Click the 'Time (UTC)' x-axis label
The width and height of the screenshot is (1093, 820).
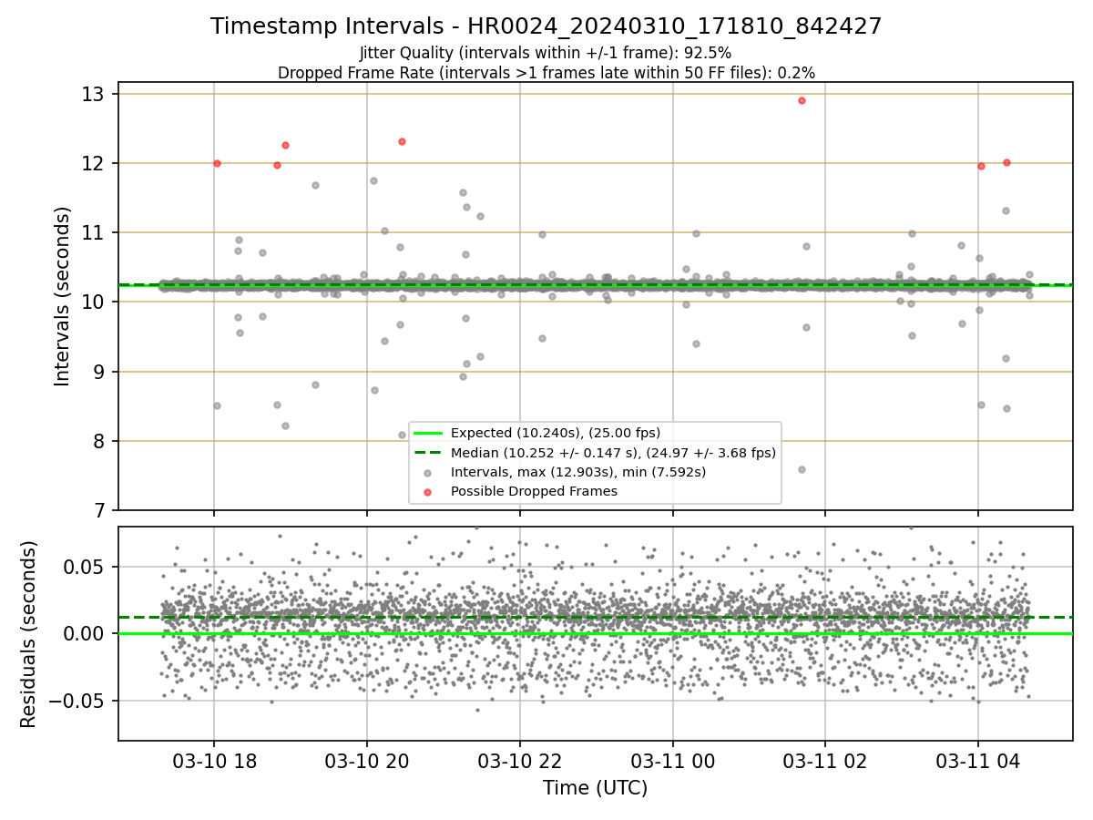coord(595,788)
